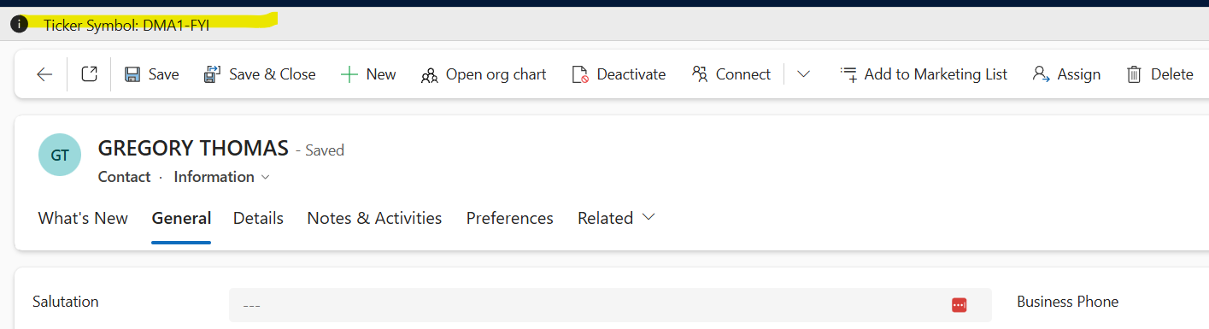Open the Information form selector dropdown
The height and width of the screenshot is (329, 1209).
click(x=221, y=177)
